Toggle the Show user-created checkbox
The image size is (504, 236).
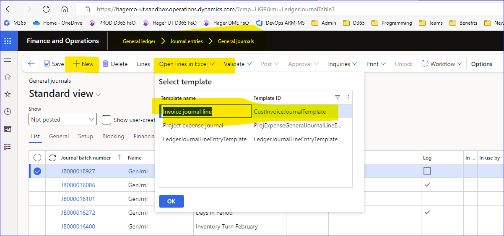[x=107, y=120]
